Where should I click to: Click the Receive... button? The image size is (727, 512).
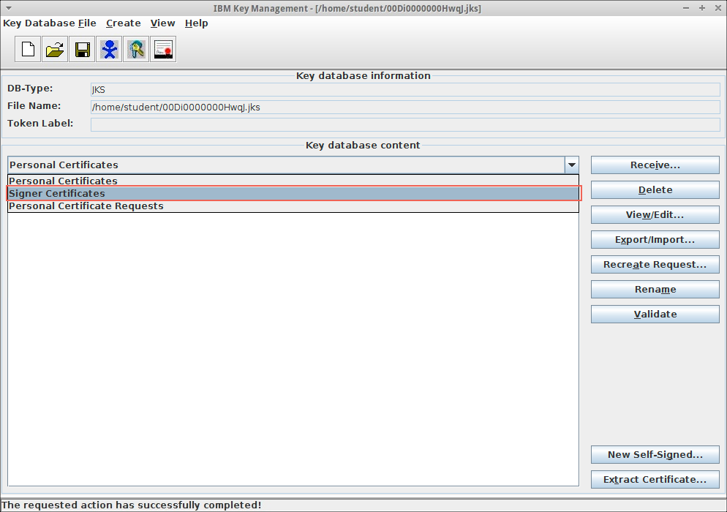(x=655, y=165)
